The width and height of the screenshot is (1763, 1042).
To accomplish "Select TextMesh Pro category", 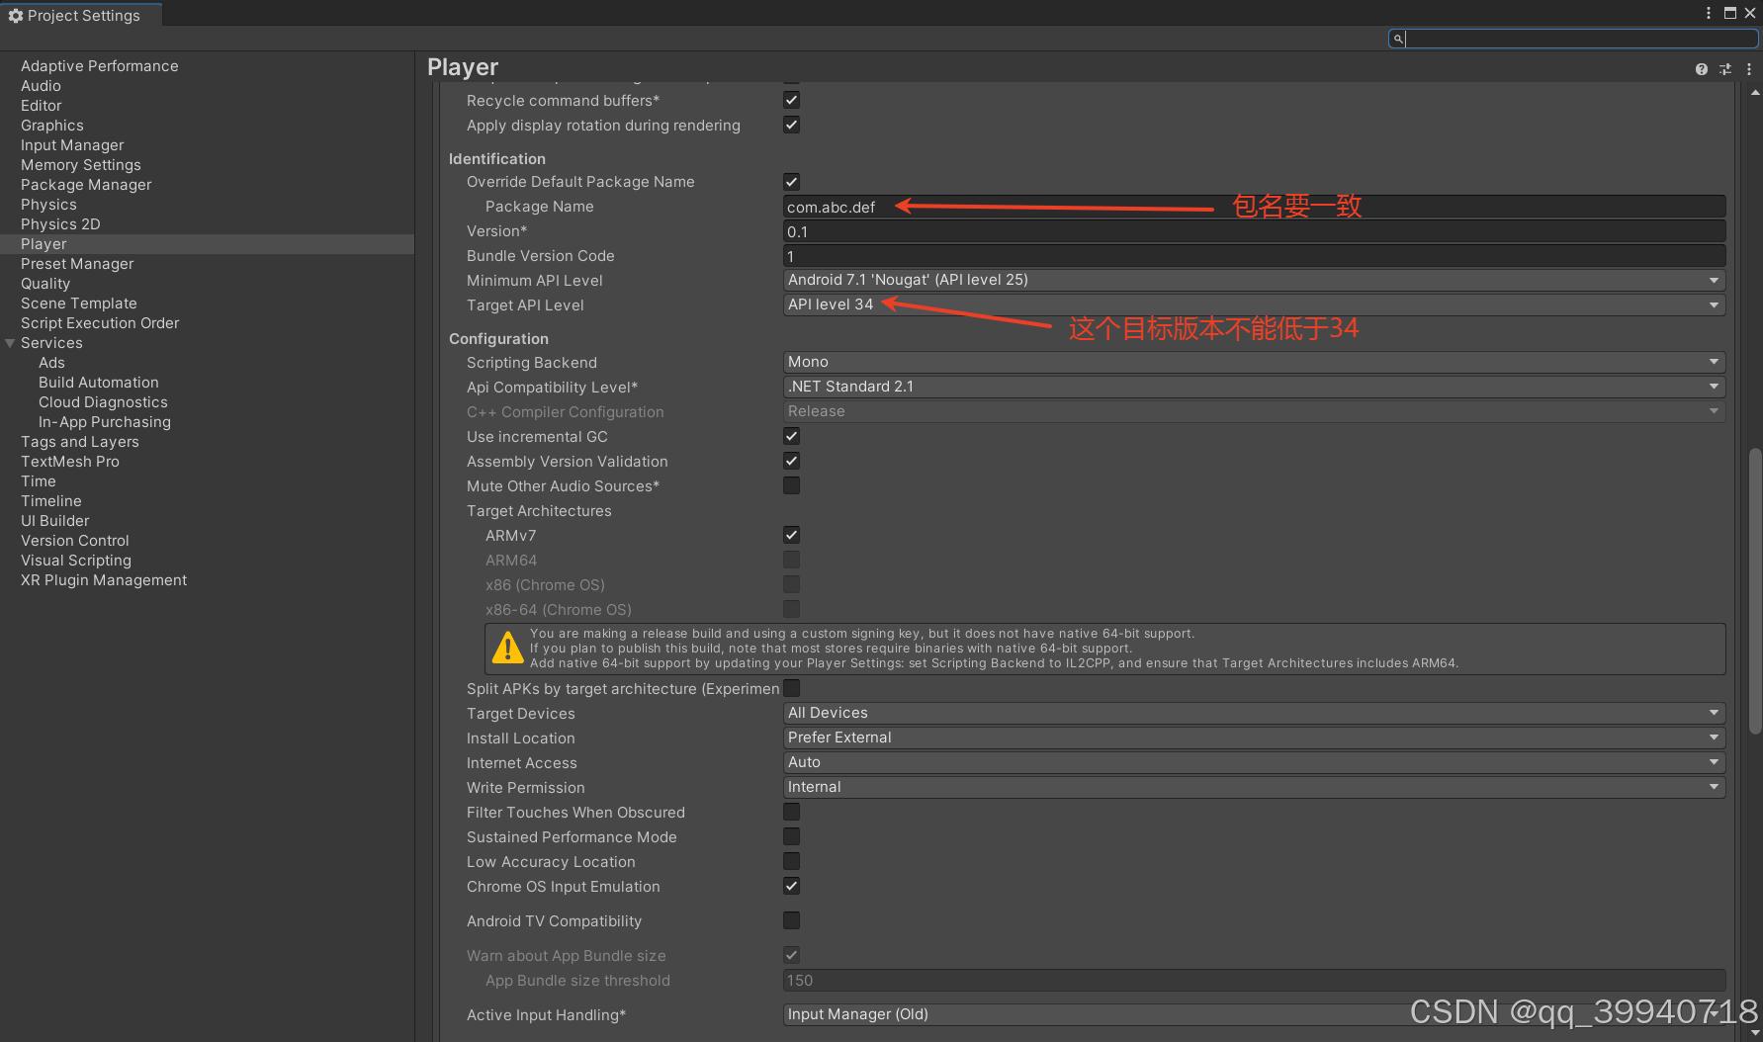I will pos(70,462).
